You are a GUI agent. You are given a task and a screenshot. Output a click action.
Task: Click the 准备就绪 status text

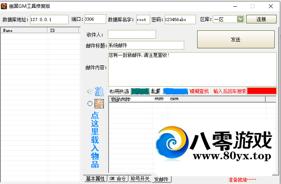tap(242, 180)
